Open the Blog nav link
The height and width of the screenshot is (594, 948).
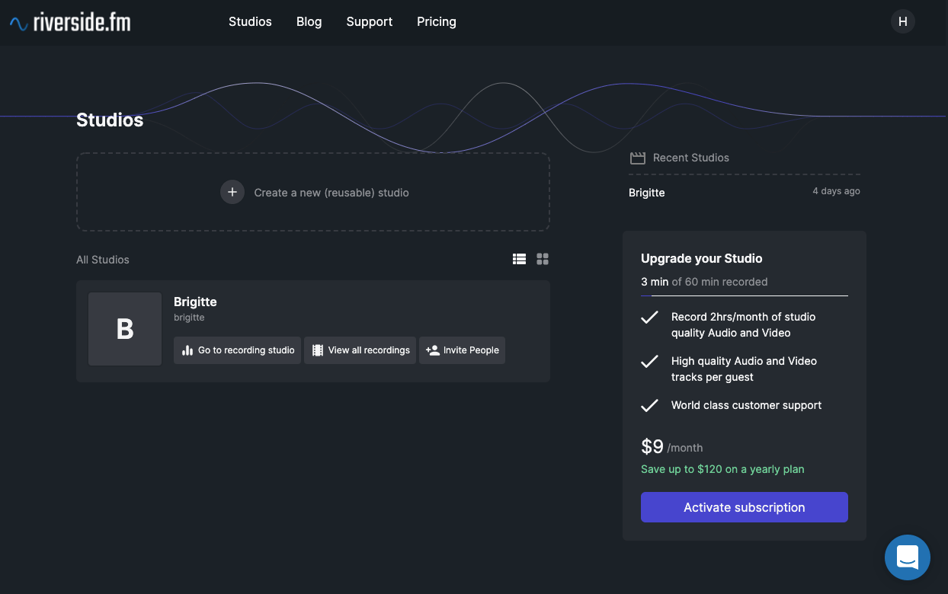coord(309,21)
